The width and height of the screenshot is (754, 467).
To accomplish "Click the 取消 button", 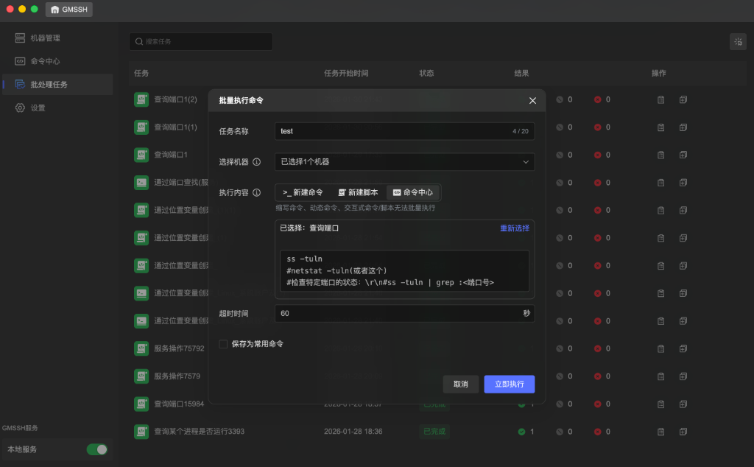I will point(461,385).
